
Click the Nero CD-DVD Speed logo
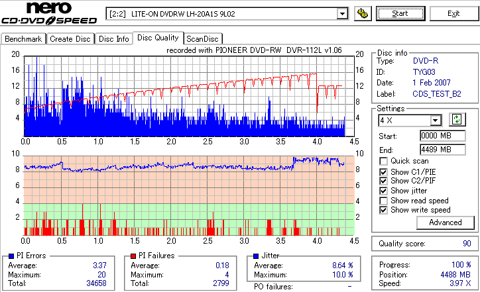[49, 13]
